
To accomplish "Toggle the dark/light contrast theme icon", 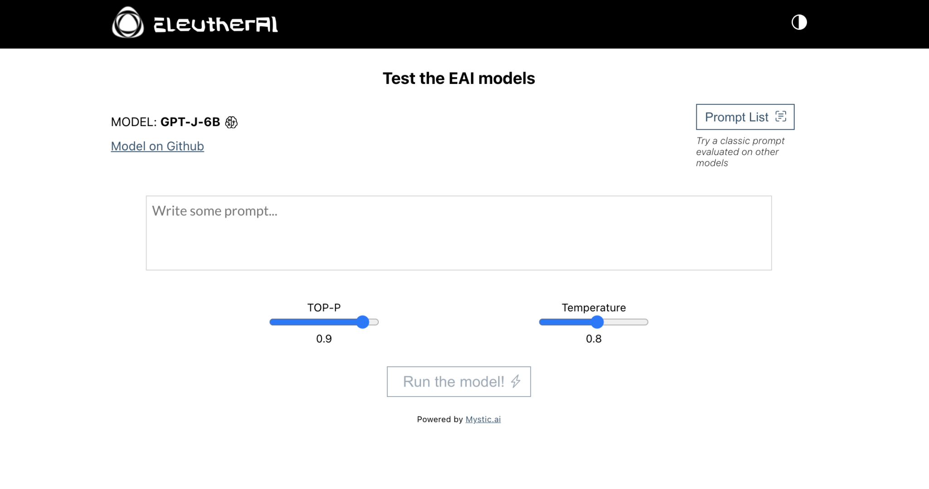I will (799, 22).
